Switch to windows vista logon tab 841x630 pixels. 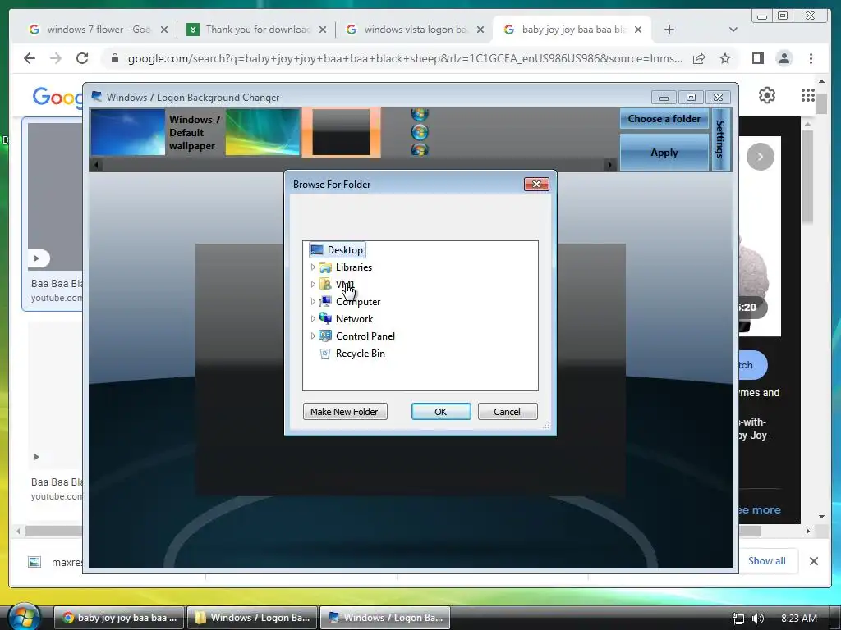(x=416, y=30)
